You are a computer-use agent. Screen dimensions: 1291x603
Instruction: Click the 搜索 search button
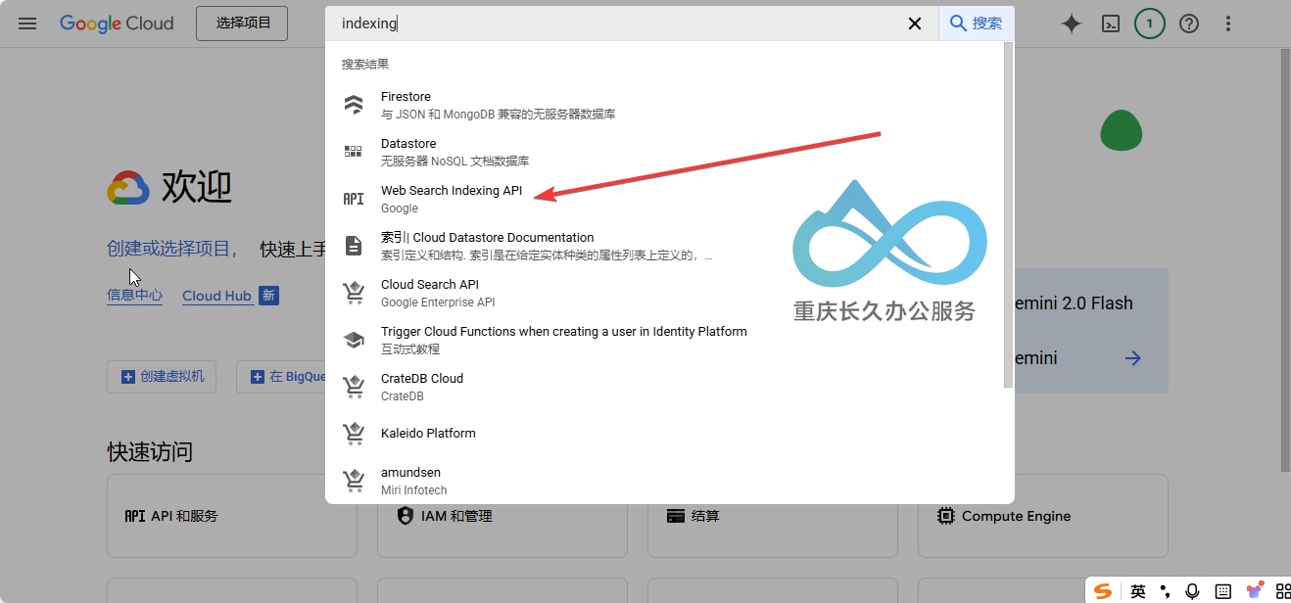tap(977, 23)
